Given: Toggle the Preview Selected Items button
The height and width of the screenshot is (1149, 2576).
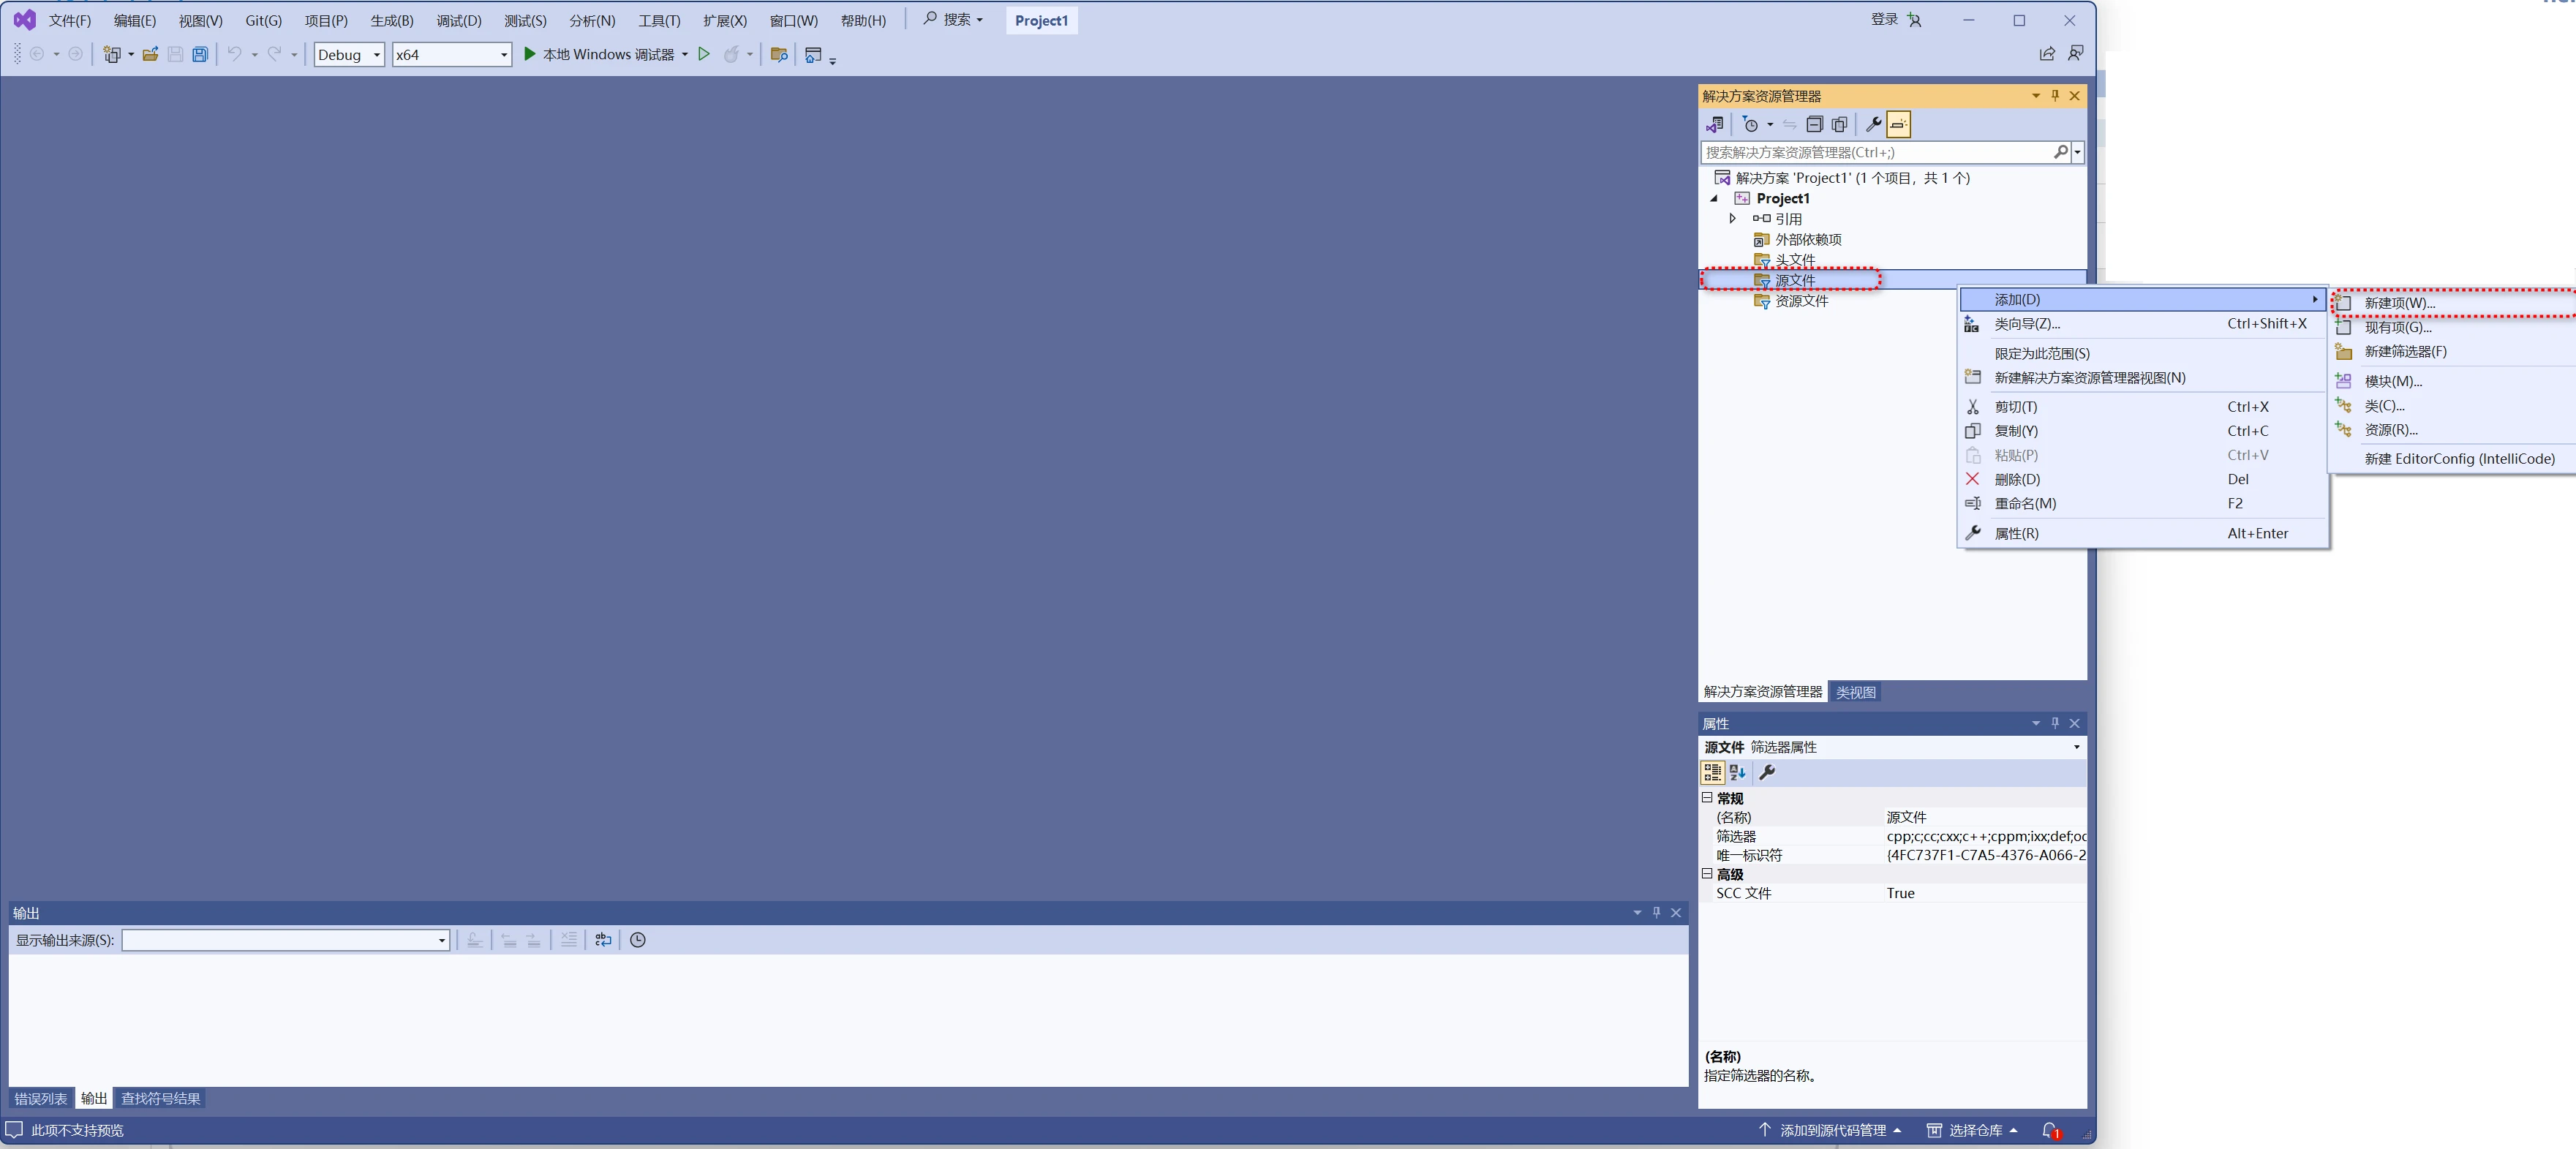Looking at the screenshot, I should point(1898,125).
